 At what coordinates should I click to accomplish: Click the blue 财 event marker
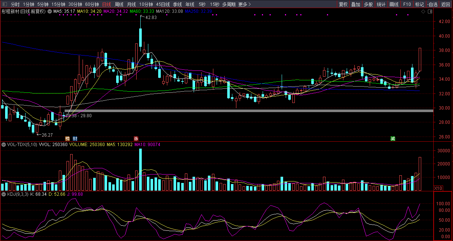coord(75,139)
